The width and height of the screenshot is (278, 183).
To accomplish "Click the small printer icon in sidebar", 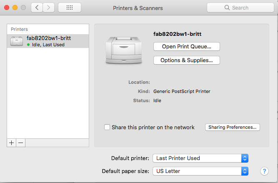I will click(x=17, y=41).
